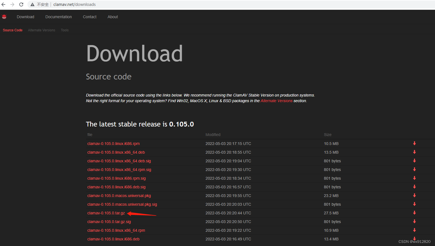
Task: Open the clamav-0.105.0.tar.gz link
Action: tap(106, 213)
